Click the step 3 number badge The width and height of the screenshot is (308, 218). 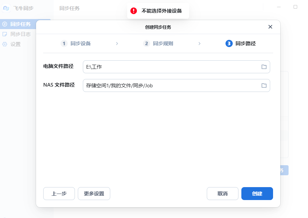click(x=229, y=43)
